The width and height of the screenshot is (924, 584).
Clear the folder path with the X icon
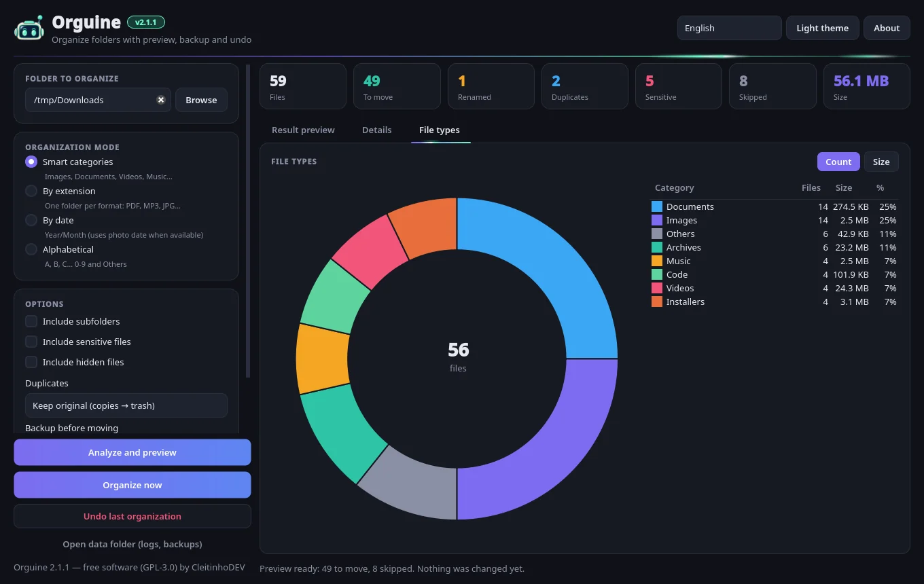tap(161, 100)
